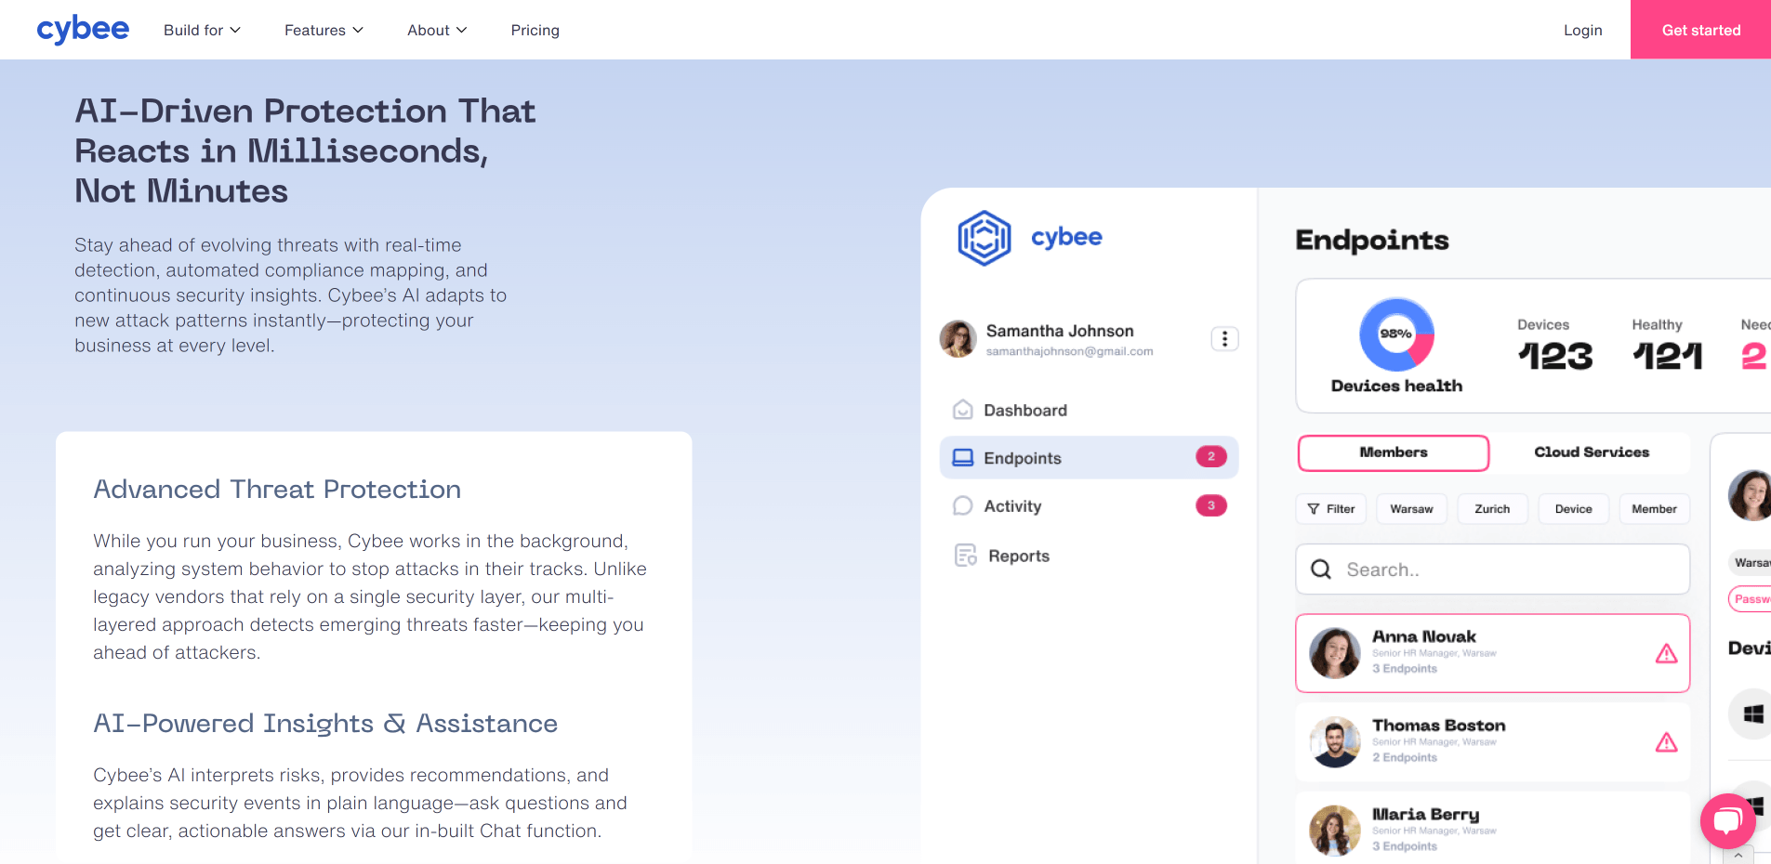
Task: Open Activity in the sidebar menu
Action: (1012, 506)
